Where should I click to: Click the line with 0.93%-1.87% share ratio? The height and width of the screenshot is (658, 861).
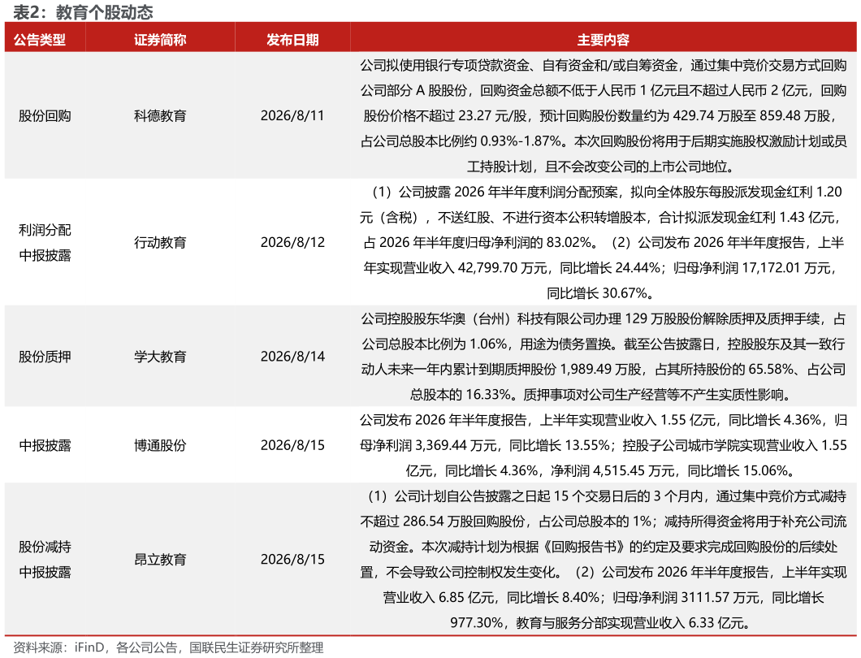point(604,141)
